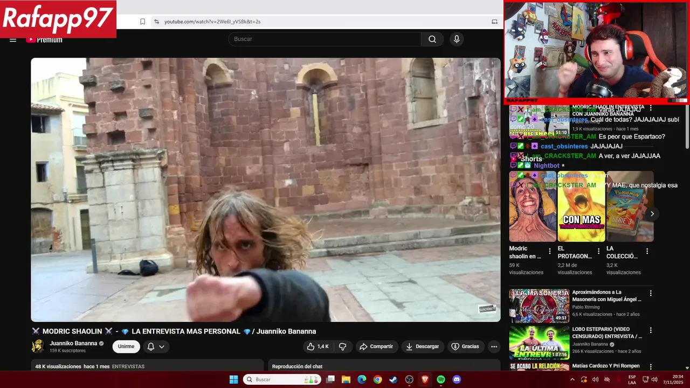The image size is (690, 388).
Task: Like the video showing 1,4 K
Action: pyautogui.click(x=319, y=347)
